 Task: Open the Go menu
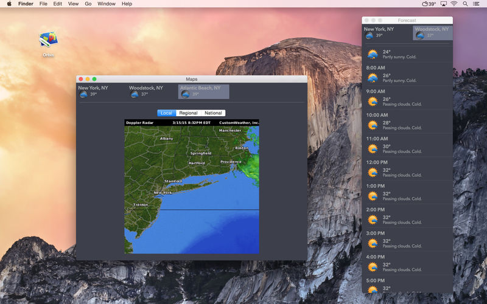click(88, 4)
